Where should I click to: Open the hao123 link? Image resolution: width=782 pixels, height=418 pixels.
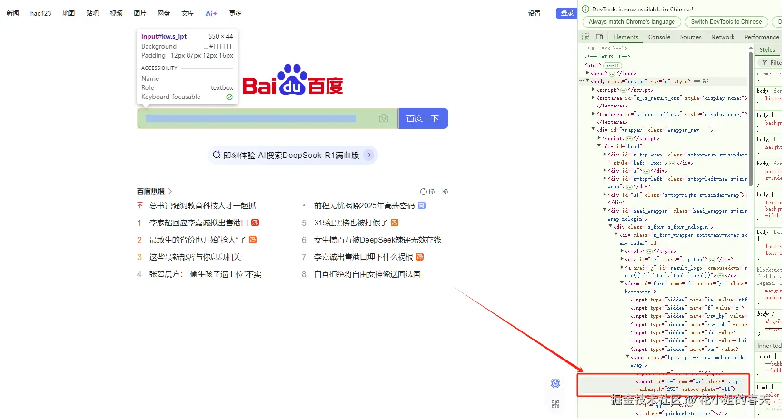pos(40,13)
